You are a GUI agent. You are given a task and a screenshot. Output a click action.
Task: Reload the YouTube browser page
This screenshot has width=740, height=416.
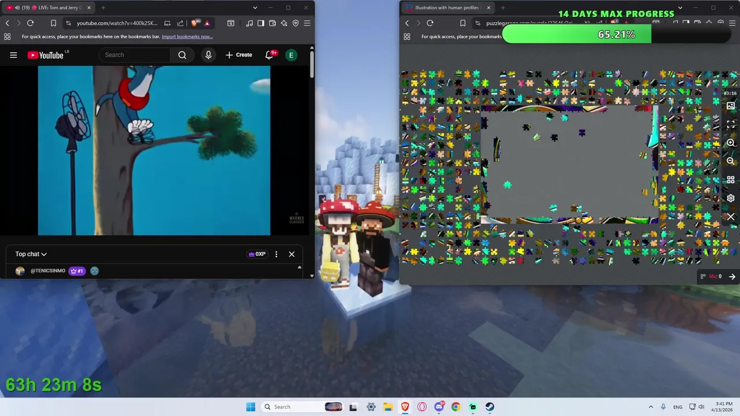tap(30, 23)
